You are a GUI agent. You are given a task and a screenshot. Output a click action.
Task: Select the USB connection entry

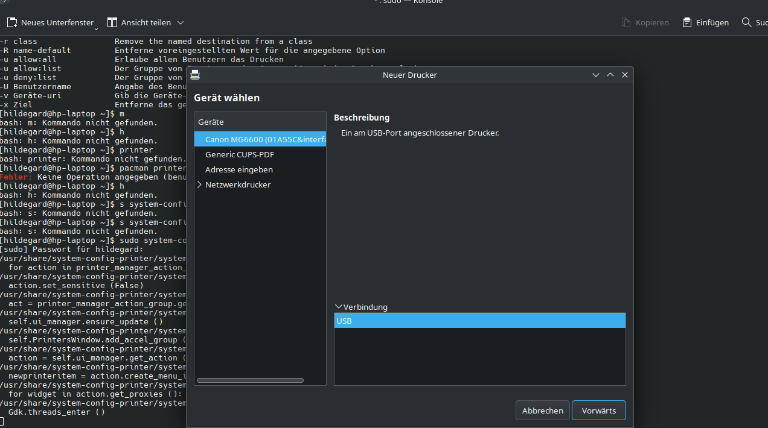(480, 321)
